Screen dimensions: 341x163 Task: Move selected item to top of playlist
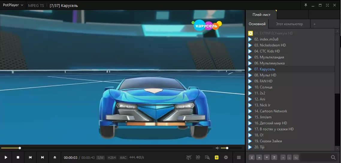pyautogui.click(x=252, y=157)
